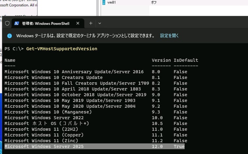Click the vm01 name in VM list

point(111,3)
